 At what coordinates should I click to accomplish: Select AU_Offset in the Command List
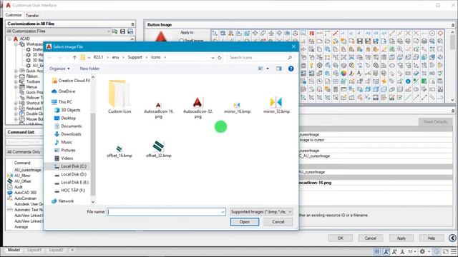pyautogui.click(x=22, y=181)
